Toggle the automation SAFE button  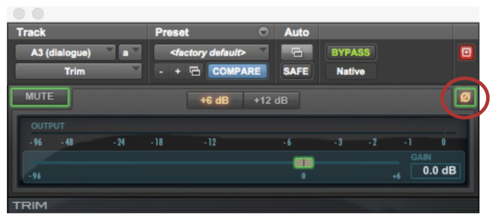(296, 72)
